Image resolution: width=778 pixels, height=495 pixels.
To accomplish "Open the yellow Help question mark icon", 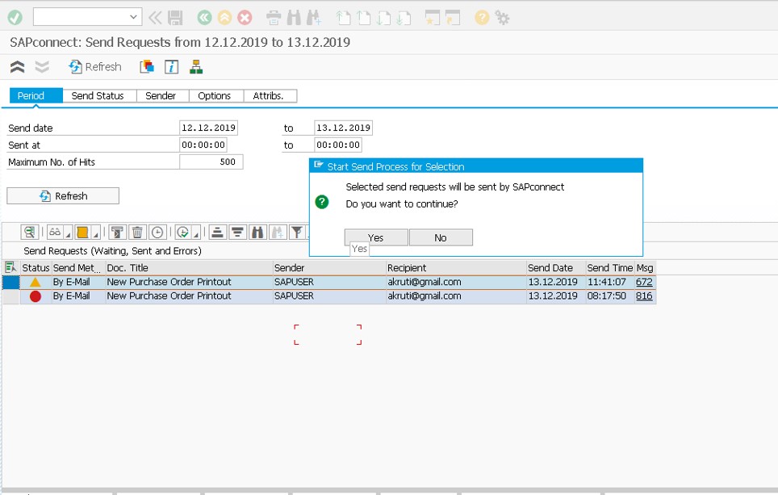I will click(x=482, y=18).
